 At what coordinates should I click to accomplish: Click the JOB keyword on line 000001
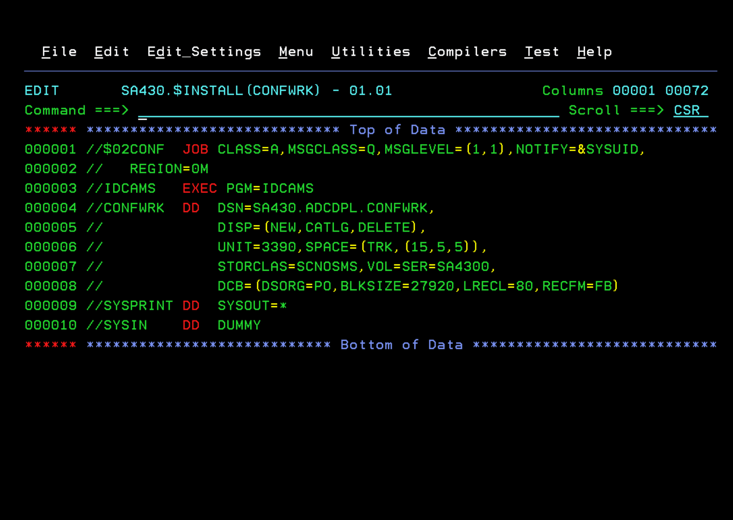point(195,149)
